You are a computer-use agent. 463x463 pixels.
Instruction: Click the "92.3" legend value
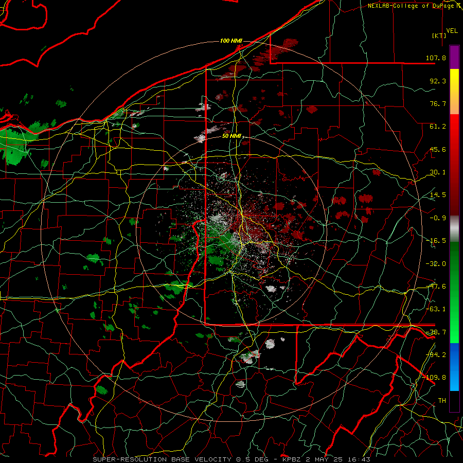pyautogui.click(x=438, y=81)
